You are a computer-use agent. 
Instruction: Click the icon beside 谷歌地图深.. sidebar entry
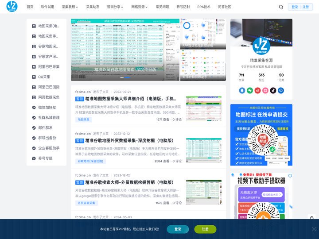34,46
